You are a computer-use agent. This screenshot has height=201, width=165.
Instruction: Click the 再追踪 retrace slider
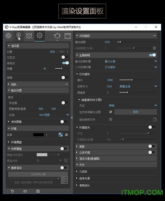pos(138,92)
